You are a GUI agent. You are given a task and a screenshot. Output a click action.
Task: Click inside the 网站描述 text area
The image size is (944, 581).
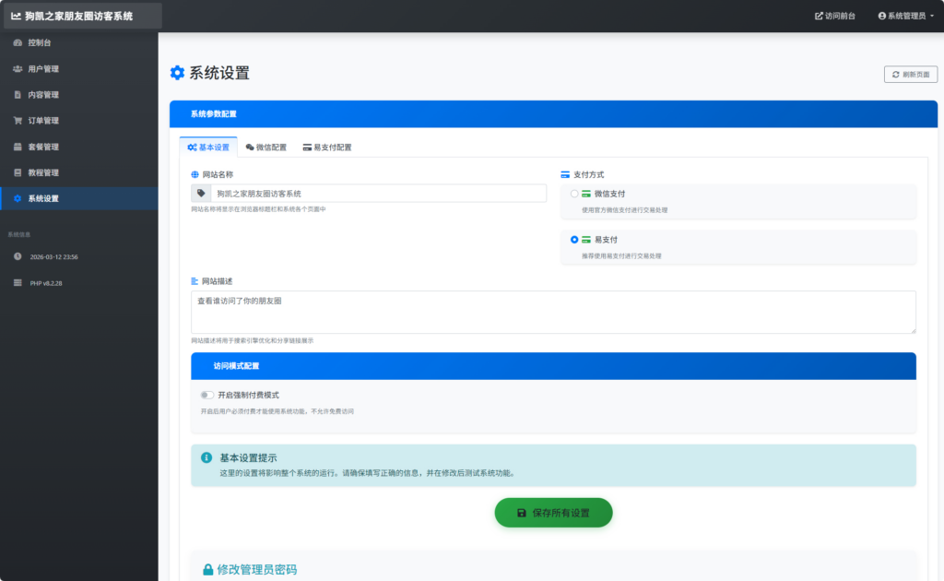(x=553, y=311)
